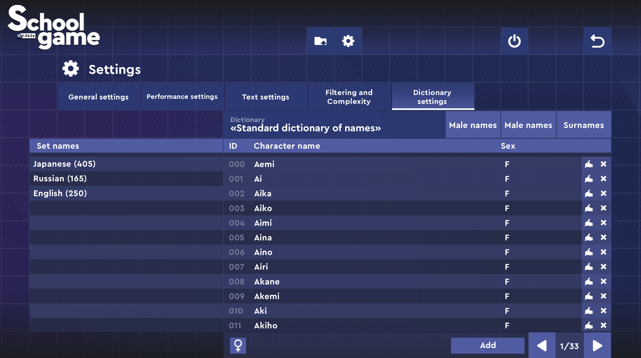Click the power quit icon
This screenshot has width=641, height=358.
[x=514, y=41]
